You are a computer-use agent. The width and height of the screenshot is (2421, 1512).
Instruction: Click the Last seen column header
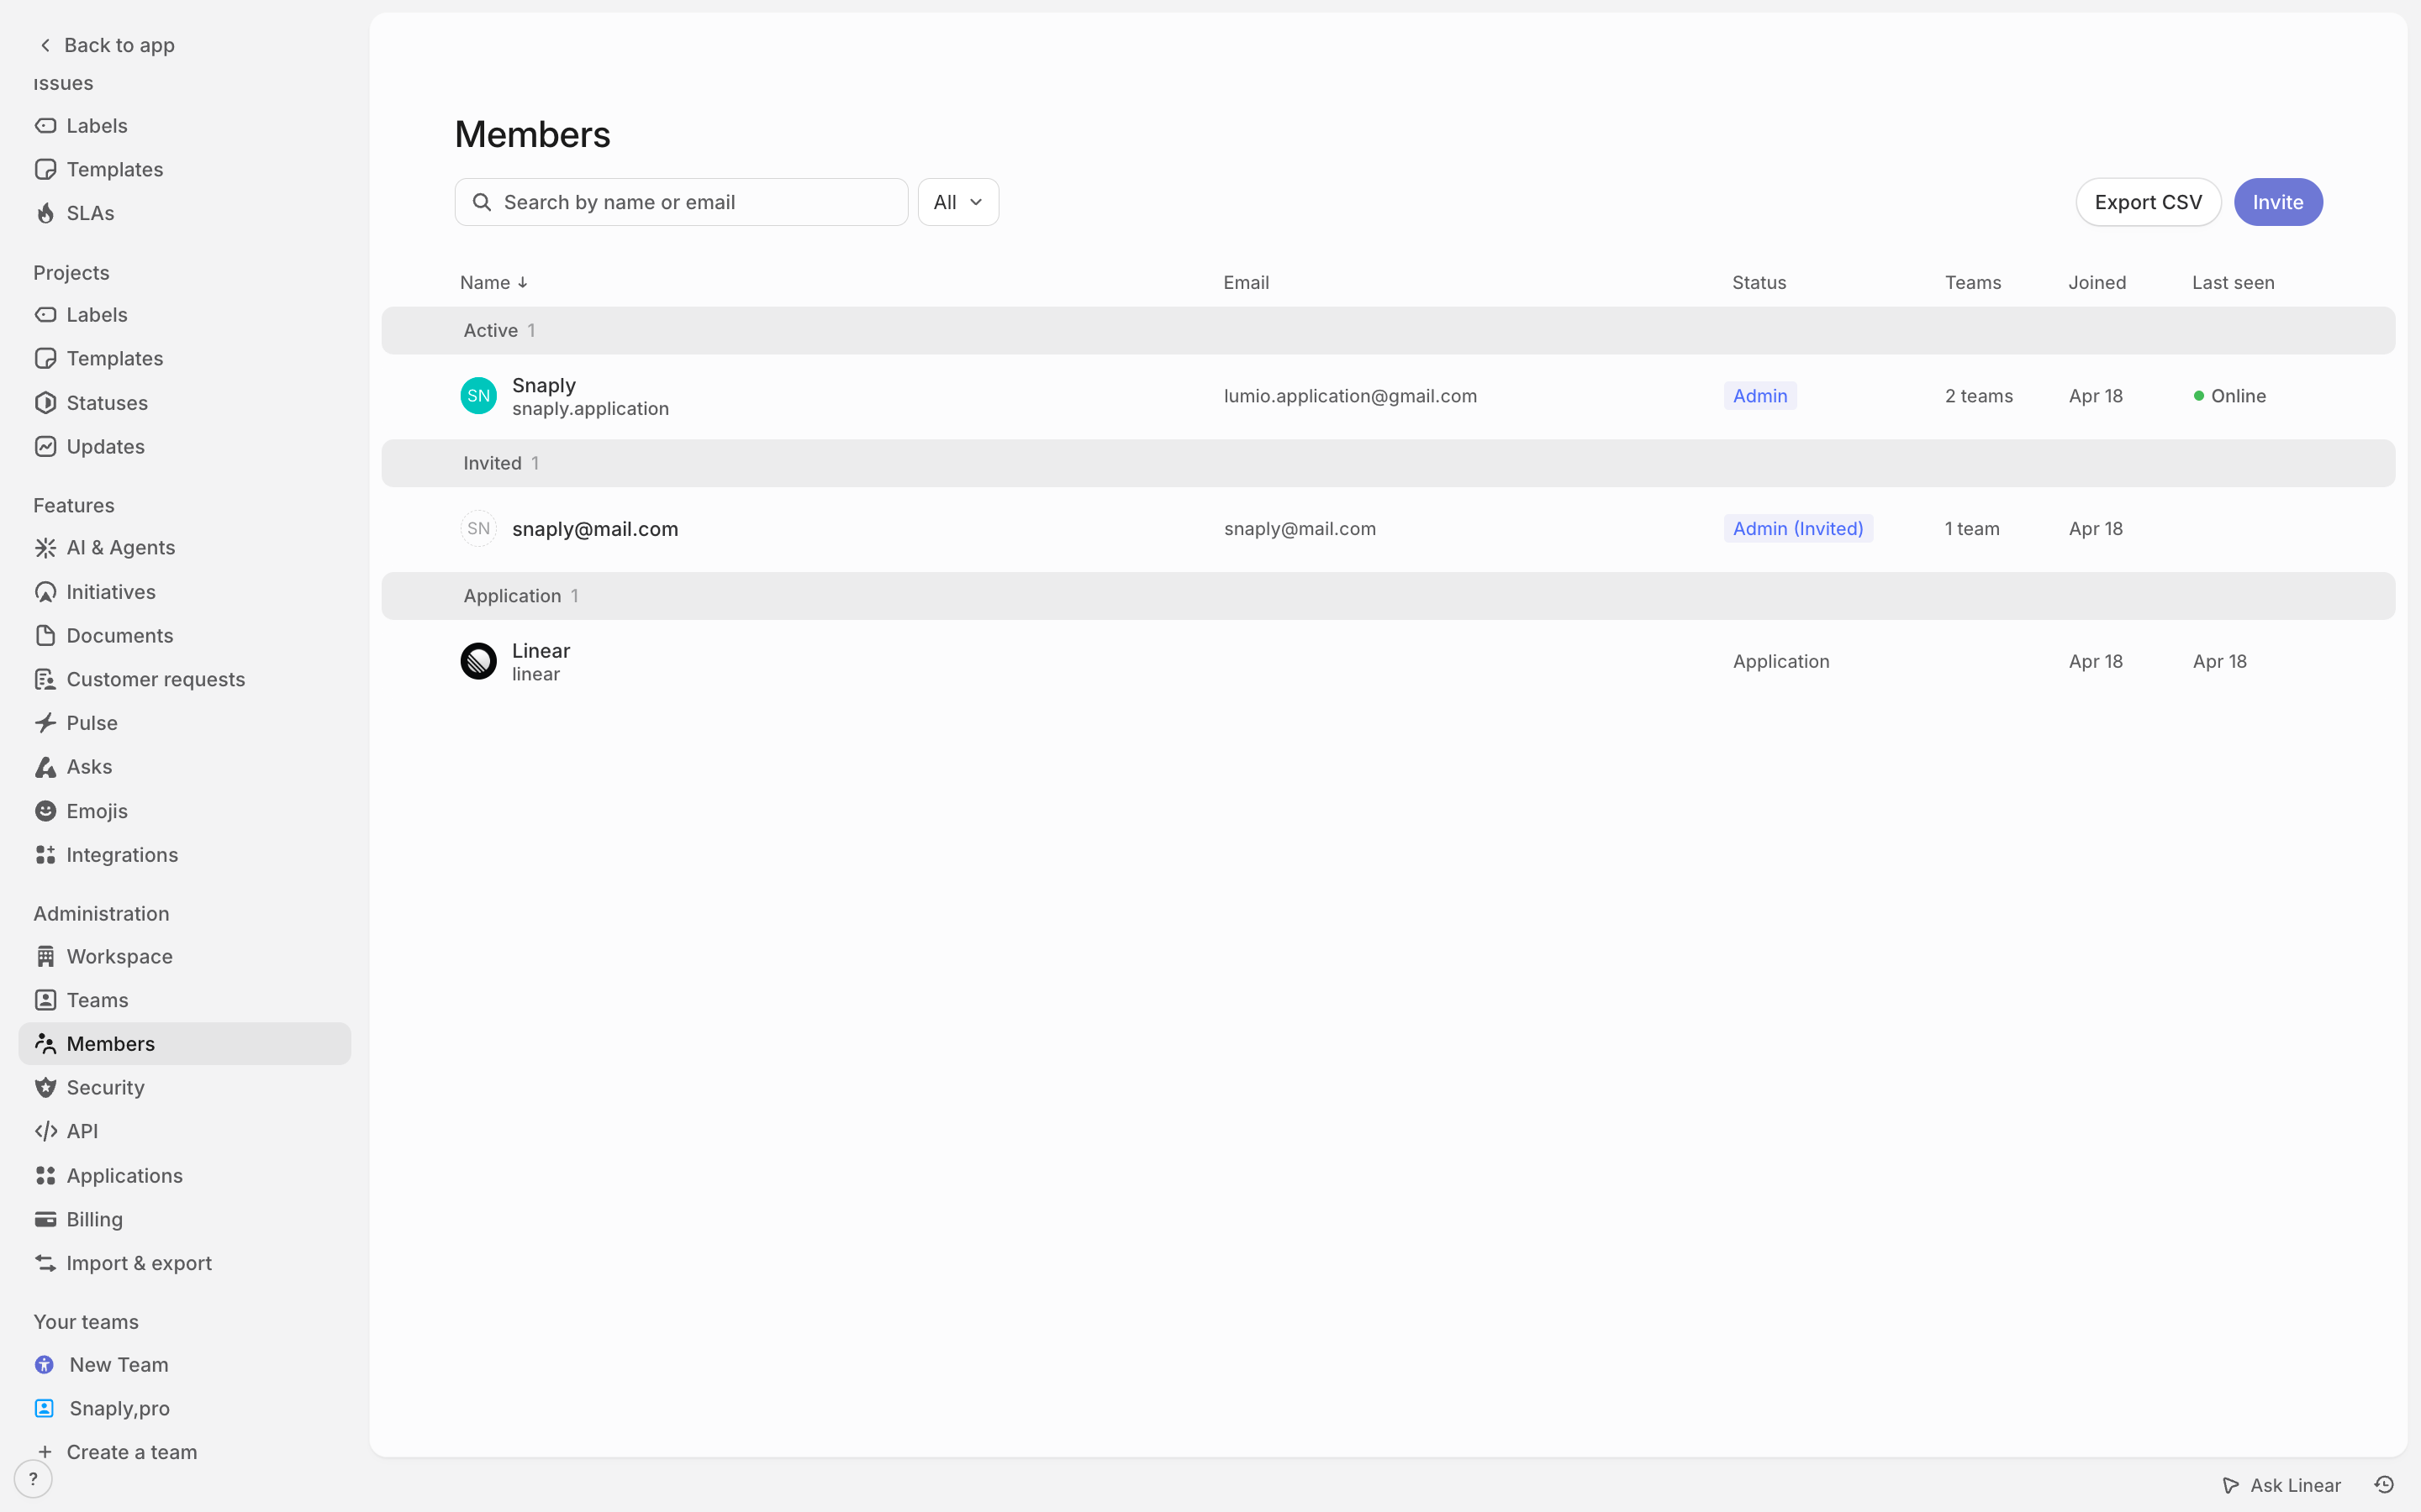coord(2233,283)
